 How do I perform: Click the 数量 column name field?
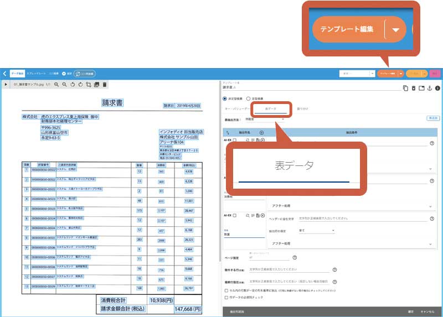point(244,234)
